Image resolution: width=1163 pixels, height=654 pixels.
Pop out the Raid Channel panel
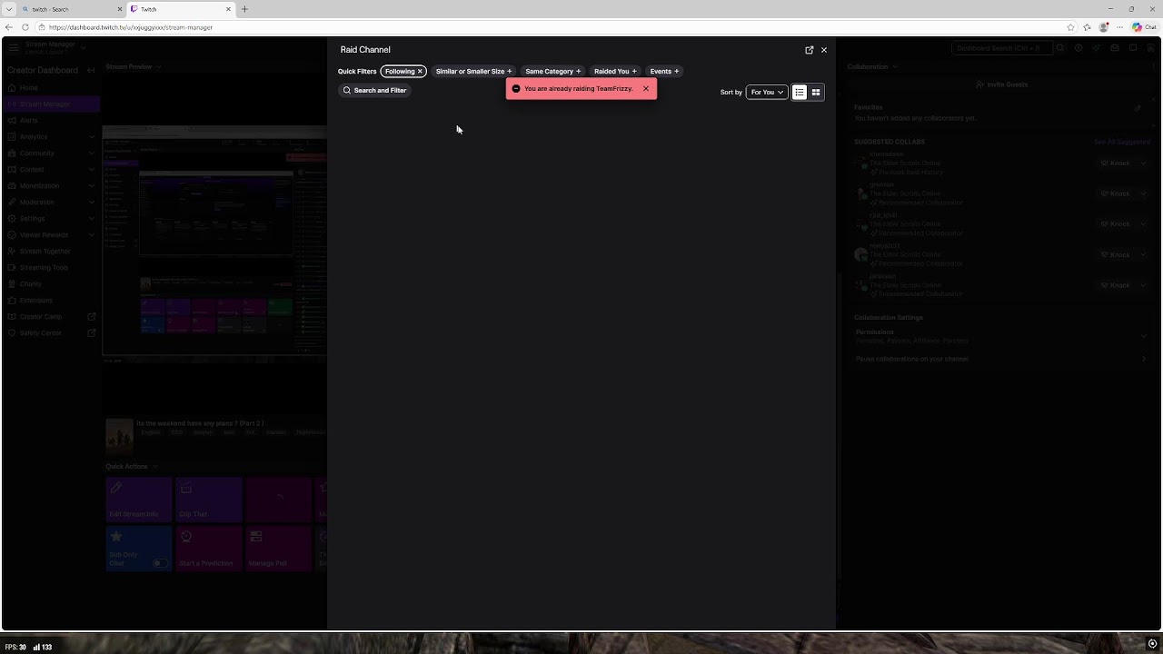(x=810, y=50)
